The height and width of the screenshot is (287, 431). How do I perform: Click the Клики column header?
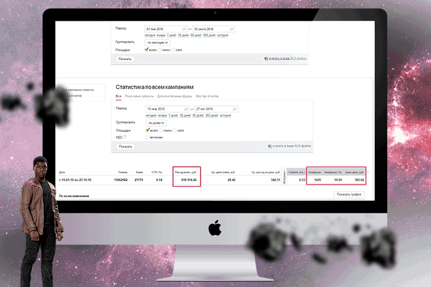tap(139, 172)
